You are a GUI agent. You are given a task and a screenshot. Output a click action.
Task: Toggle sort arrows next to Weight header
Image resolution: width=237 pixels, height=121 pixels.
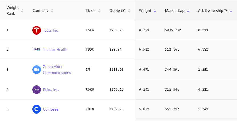155,11
